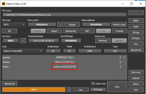
Task: Click the Endianness LE field
Action: (53, 51)
